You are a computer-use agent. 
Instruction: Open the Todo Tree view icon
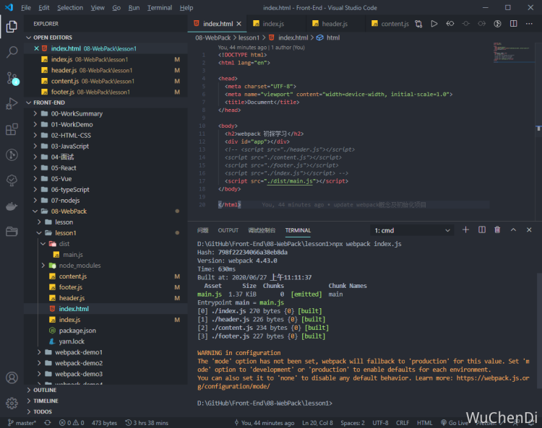12,180
